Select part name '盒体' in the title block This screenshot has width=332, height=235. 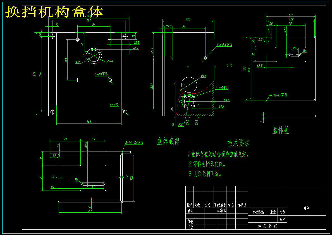click(306, 208)
